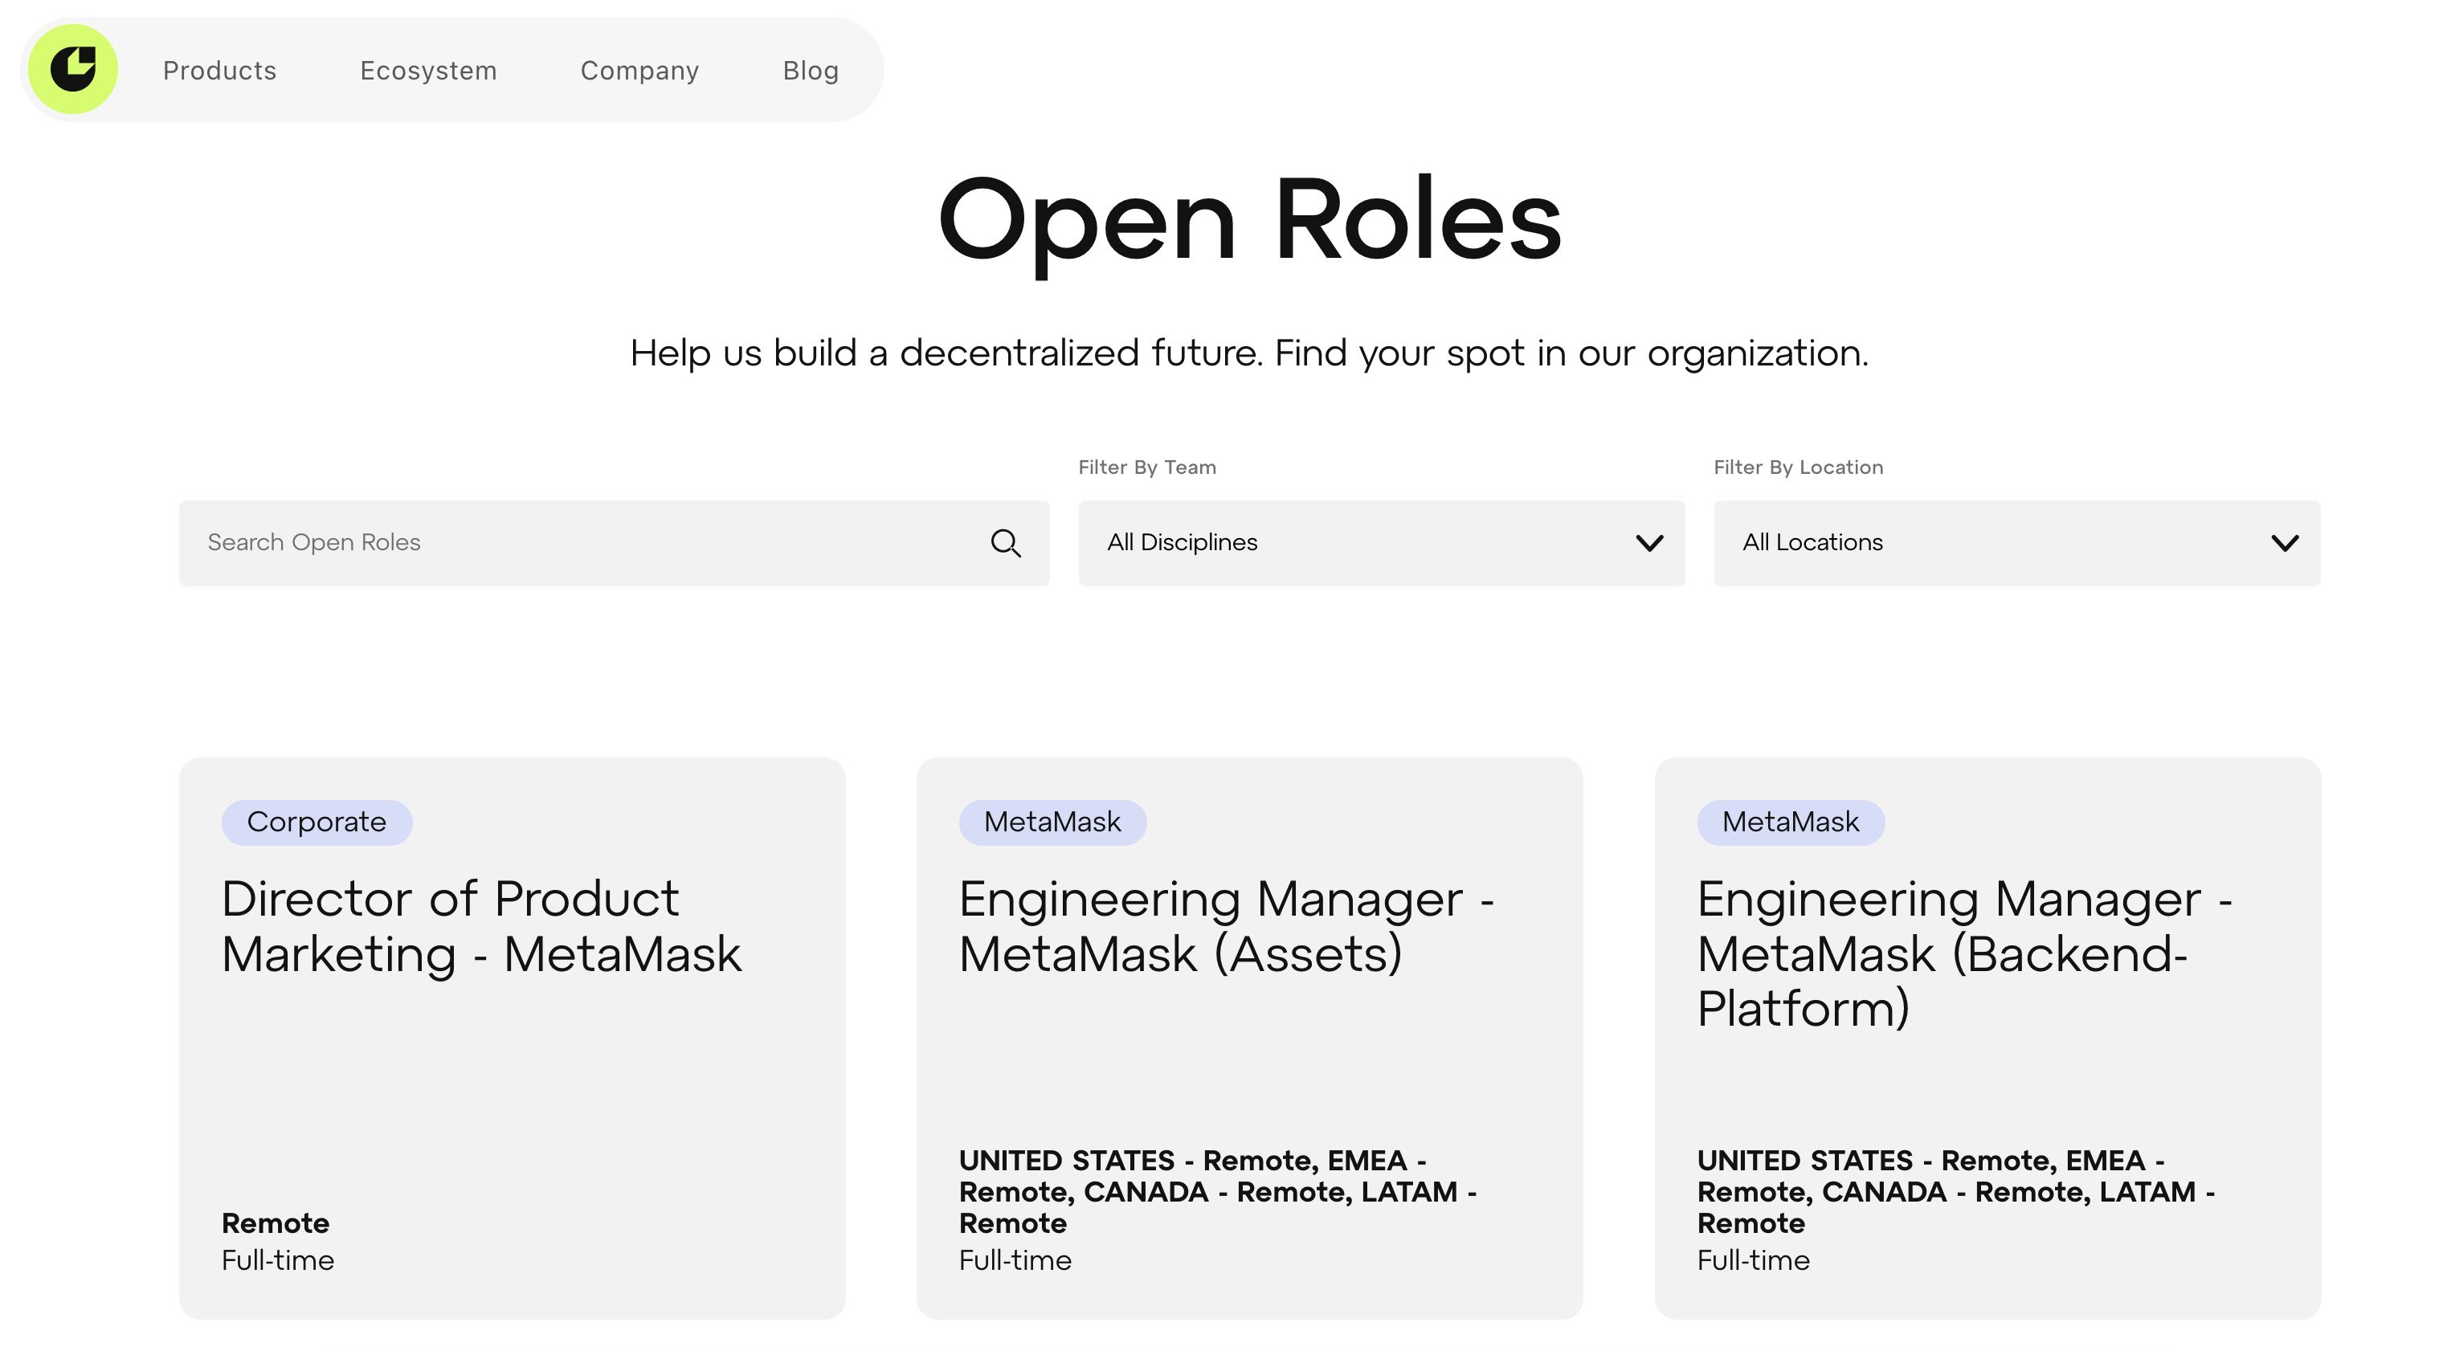Click Full-time label on Assets role card
Screen dimensions: 2447x1351
pos(1015,1259)
